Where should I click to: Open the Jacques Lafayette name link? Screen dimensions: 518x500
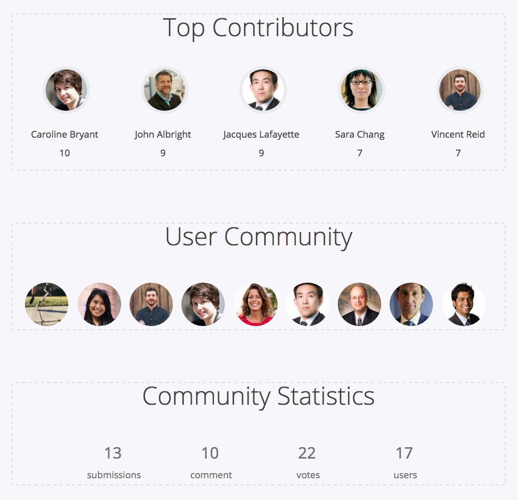click(261, 135)
